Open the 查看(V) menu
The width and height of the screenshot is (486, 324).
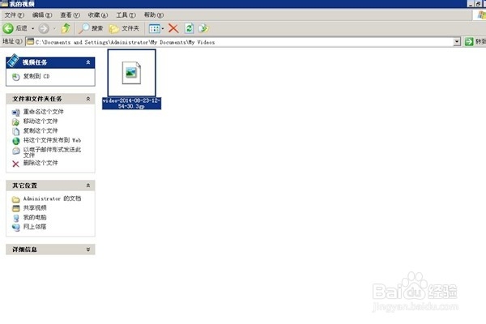tap(70, 15)
